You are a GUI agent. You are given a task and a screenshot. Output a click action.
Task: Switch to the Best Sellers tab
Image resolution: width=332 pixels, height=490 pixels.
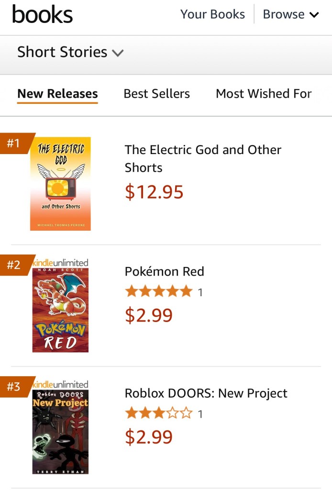coord(156,94)
